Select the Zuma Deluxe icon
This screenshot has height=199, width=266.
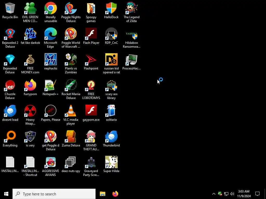pos(71,136)
